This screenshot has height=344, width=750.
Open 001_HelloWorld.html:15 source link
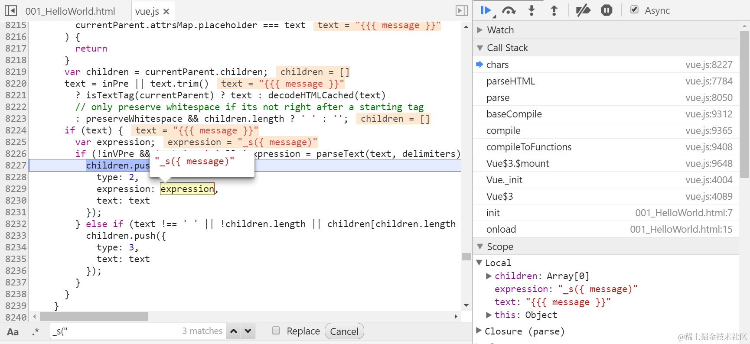pos(681,229)
